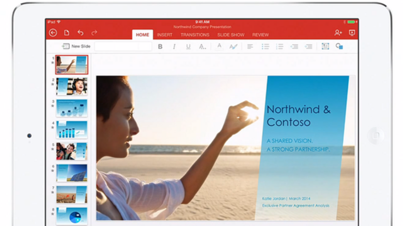Open text alignment options

[250, 46]
